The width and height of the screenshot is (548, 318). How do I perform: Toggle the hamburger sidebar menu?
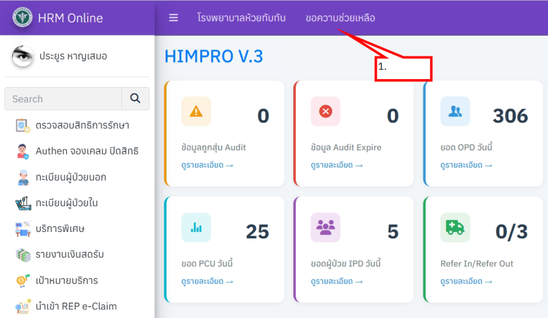point(173,18)
